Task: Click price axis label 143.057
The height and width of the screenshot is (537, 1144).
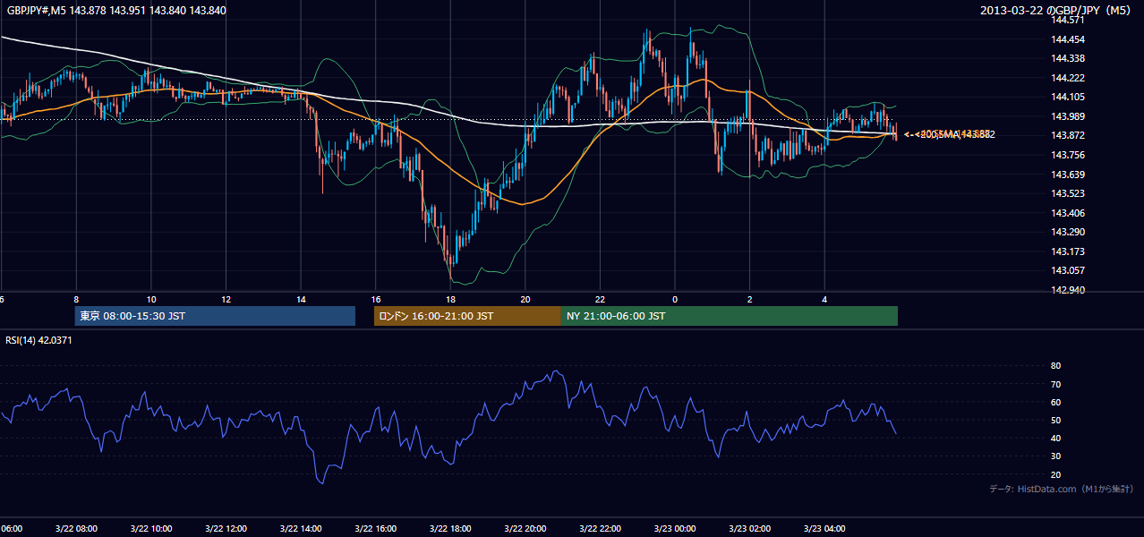Action: 1069,270
